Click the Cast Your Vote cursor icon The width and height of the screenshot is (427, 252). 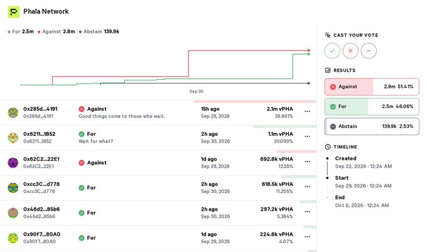click(328, 35)
